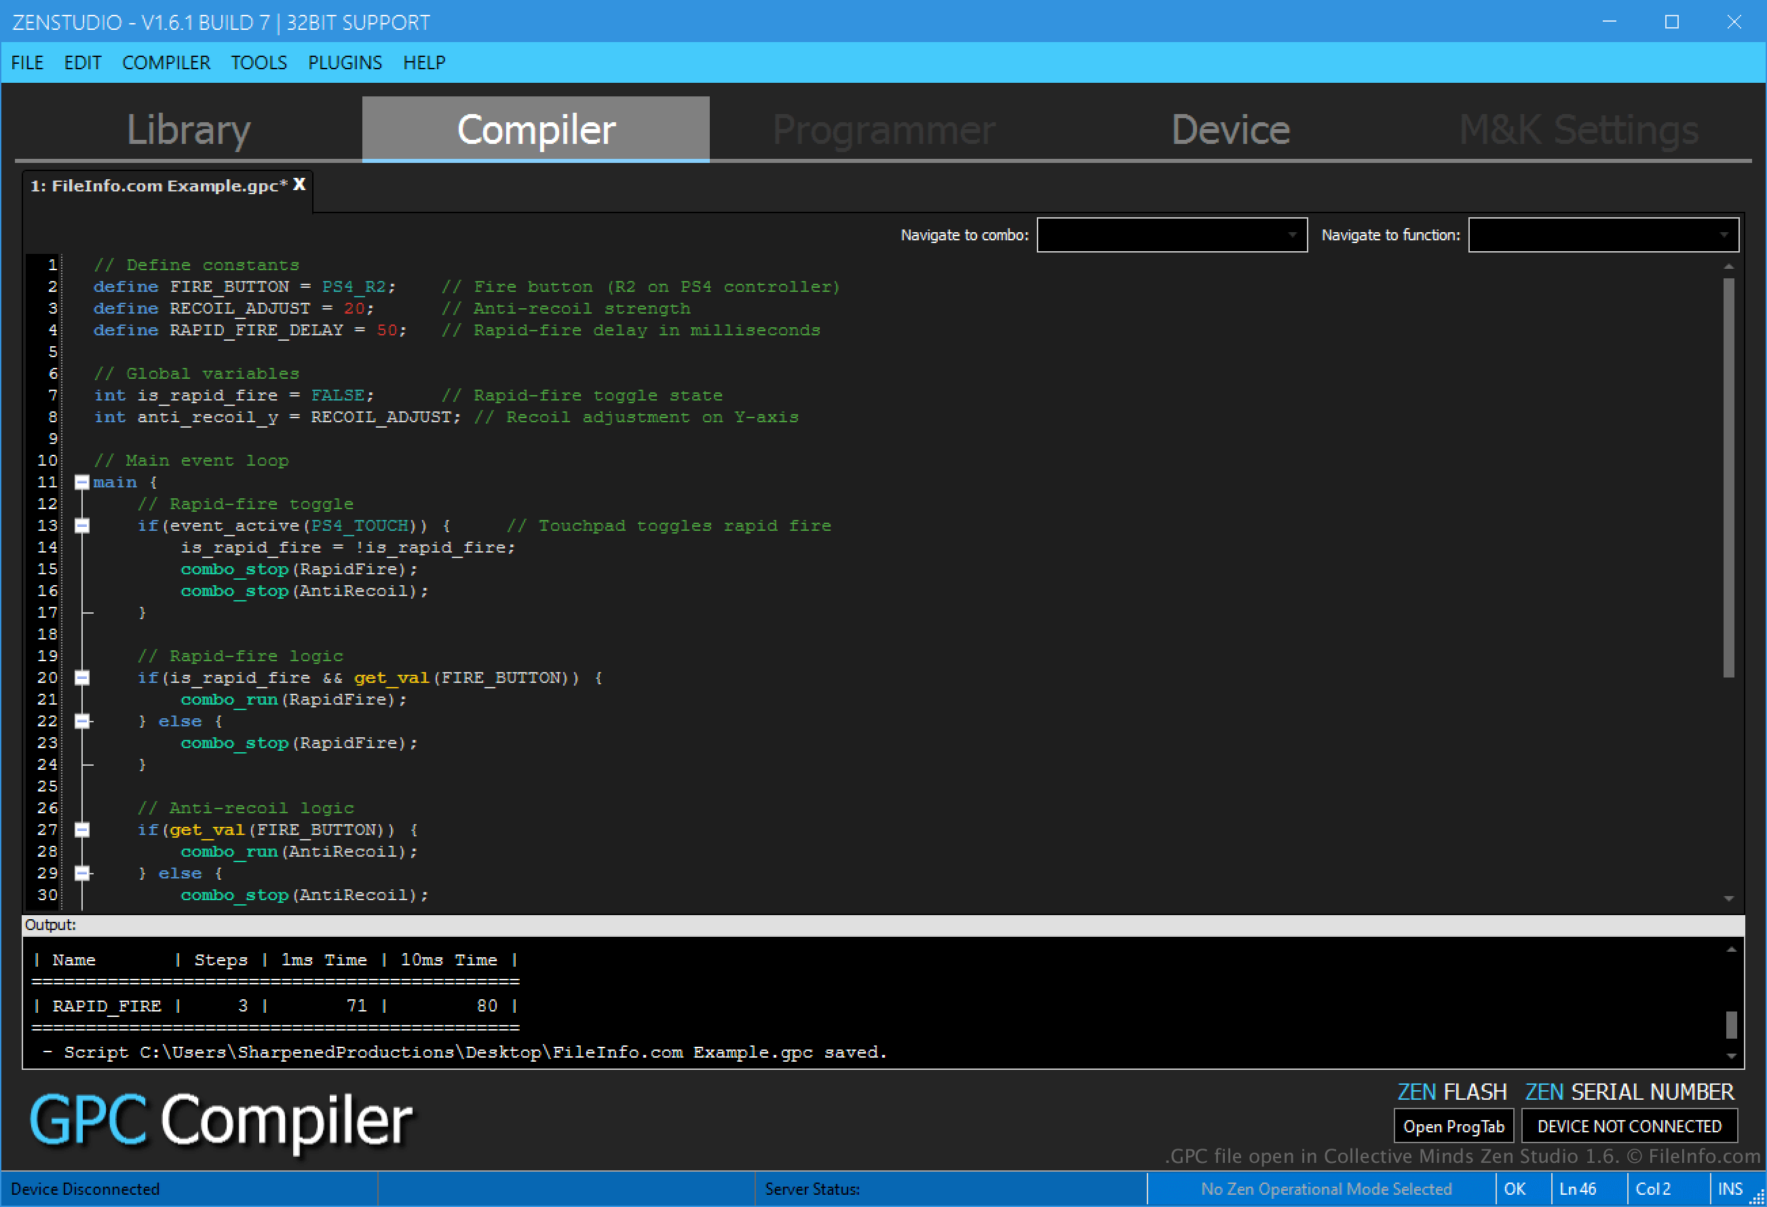Screen dimensions: 1767x1207
Task: Click the FIRE_BUTTON define on line 2
Action: [x=229, y=286]
